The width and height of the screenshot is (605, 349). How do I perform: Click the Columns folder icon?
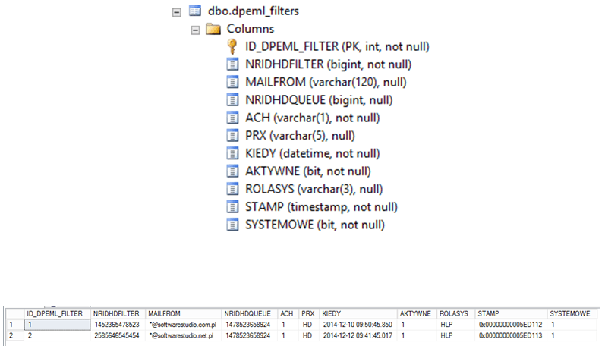[x=213, y=29]
